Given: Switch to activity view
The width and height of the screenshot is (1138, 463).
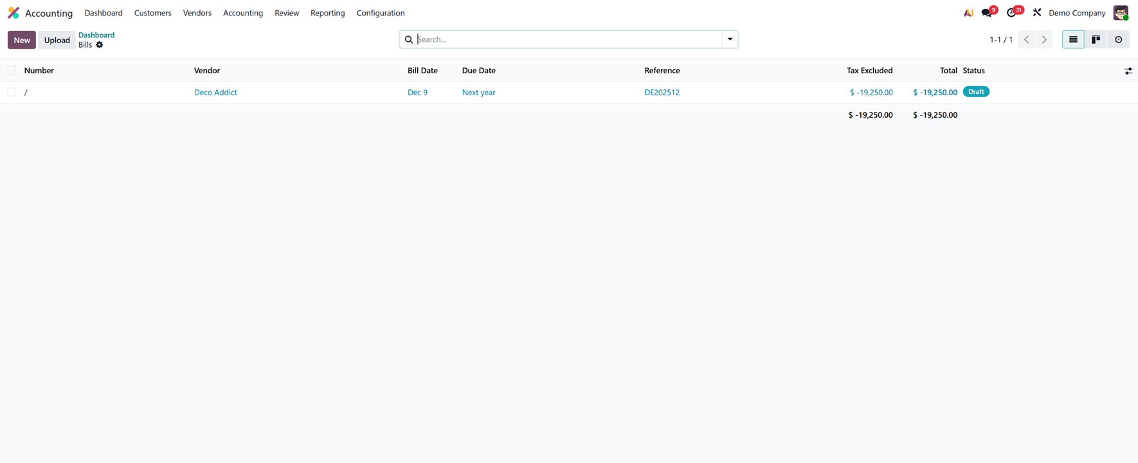Looking at the screenshot, I should (1119, 39).
